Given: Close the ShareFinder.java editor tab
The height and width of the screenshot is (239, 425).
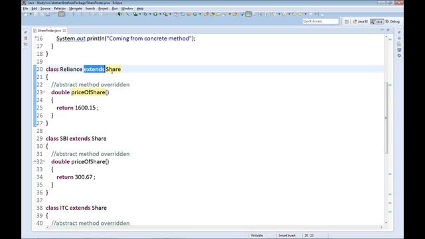Looking at the screenshot, I should tap(64, 31).
